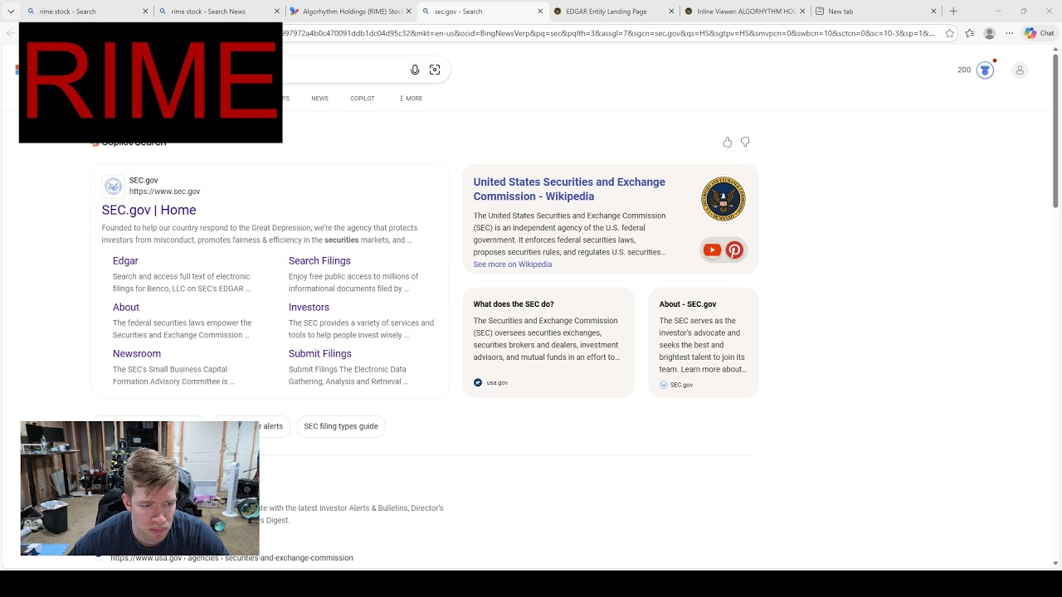Open 'What does the SEC do?' card
Viewport: 1062px width, 597px height.
coord(548,342)
